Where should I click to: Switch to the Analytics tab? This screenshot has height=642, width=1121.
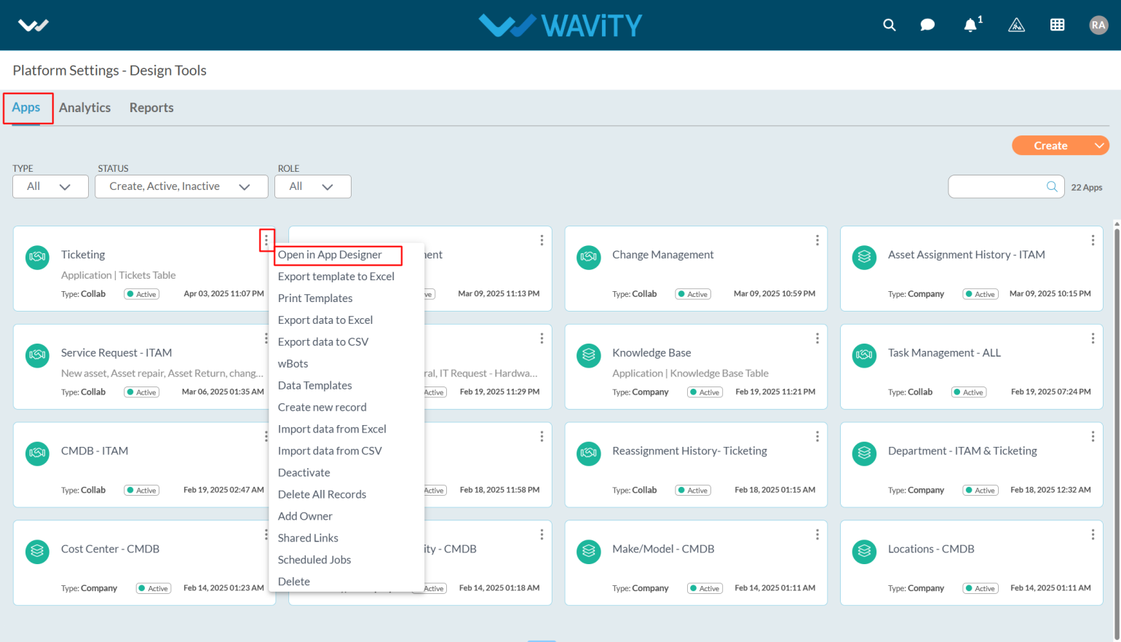(x=84, y=108)
